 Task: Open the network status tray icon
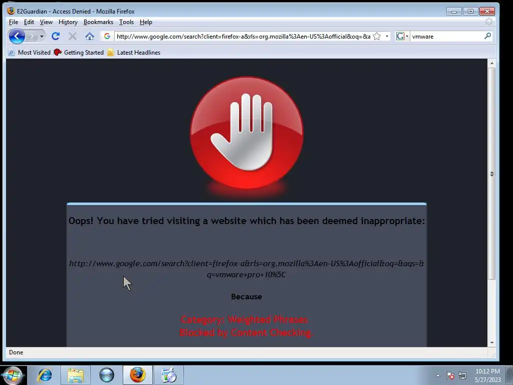click(x=462, y=375)
